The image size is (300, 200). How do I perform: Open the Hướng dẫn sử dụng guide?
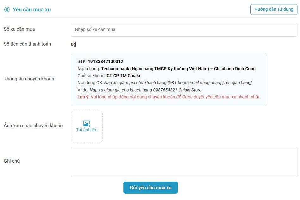tap(274, 9)
